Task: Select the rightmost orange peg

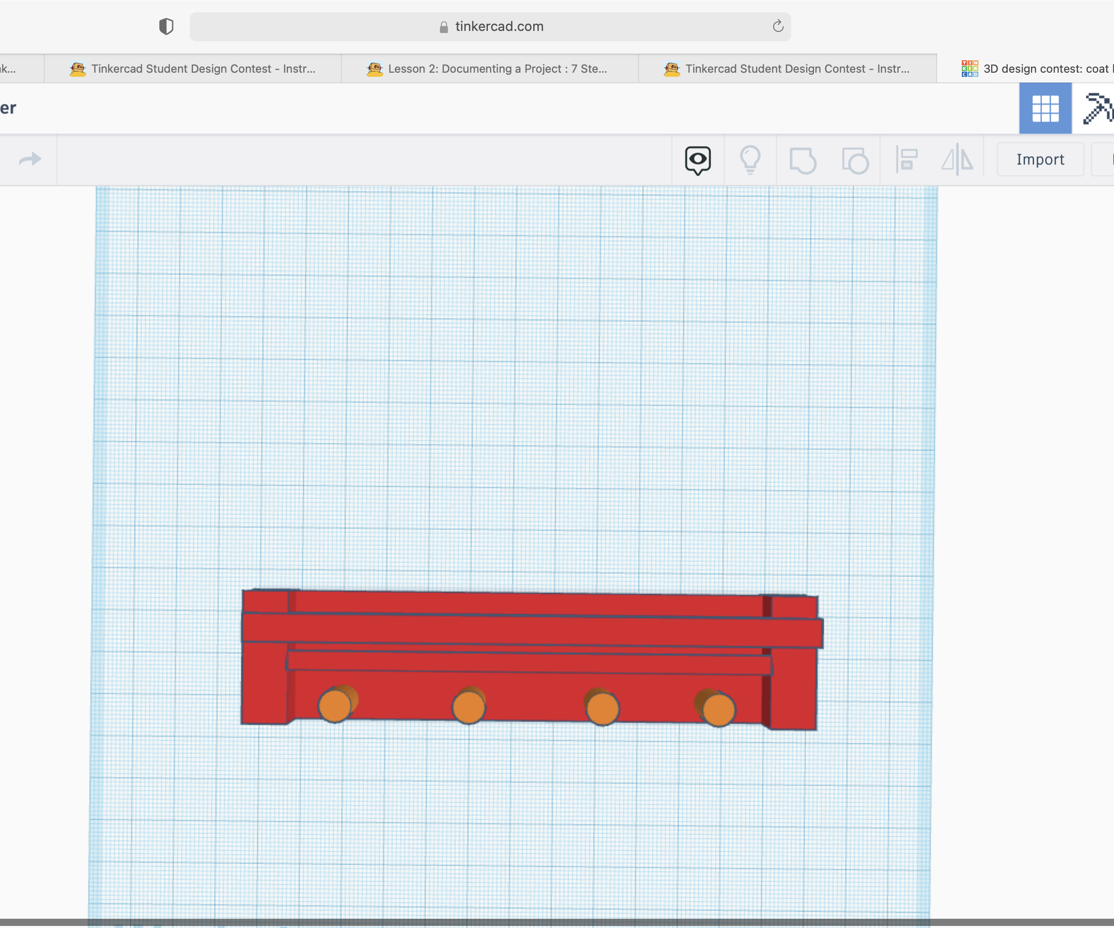Action: pos(718,709)
